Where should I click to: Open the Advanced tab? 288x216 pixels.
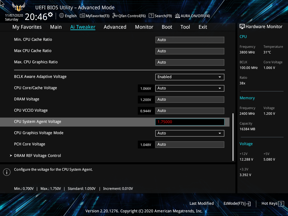pyautogui.click(x=115, y=27)
